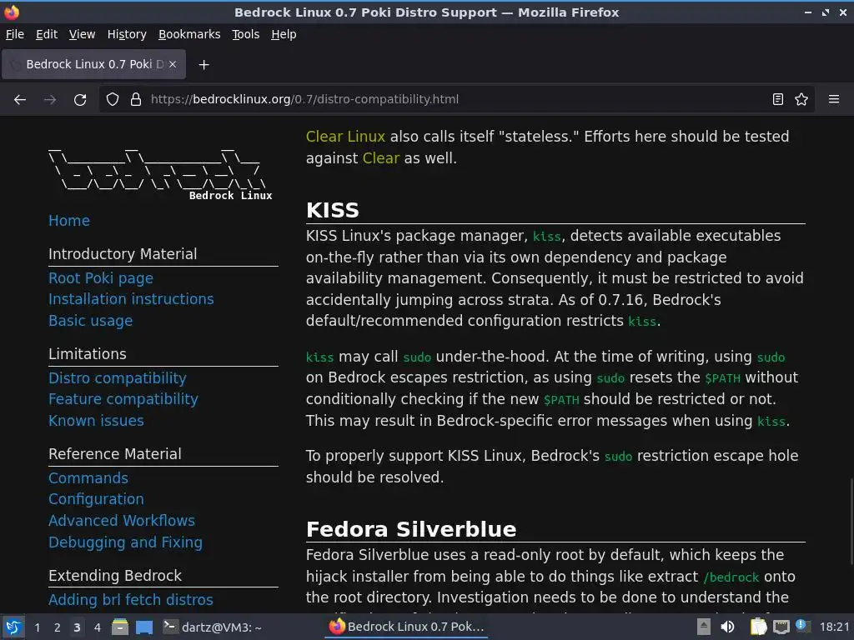Image resolution: width=854 pixels, height=640 pixels.
Task: Open the Root Poki page link
Action: click(x=101, y=278)
